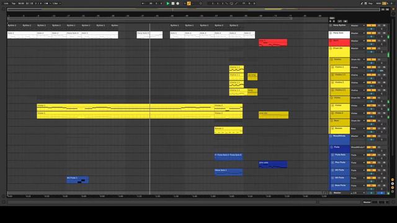The width and height of the screenshot is (397, 223).
Task: Select the Violins 1 2 track header
Action: 341,77
